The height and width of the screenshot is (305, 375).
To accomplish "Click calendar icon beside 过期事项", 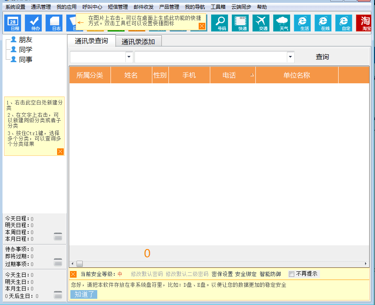I will coord(58,262).
